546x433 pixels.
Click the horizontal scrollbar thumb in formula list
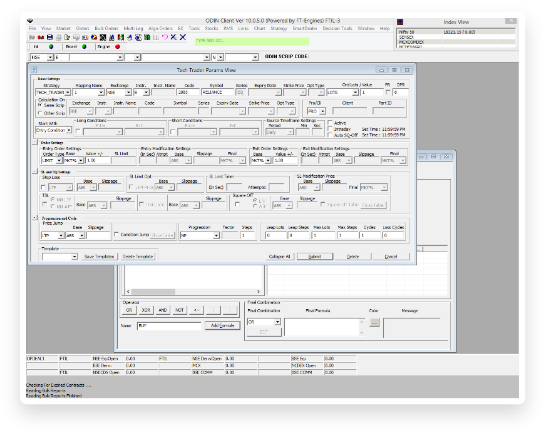[153, 292]
